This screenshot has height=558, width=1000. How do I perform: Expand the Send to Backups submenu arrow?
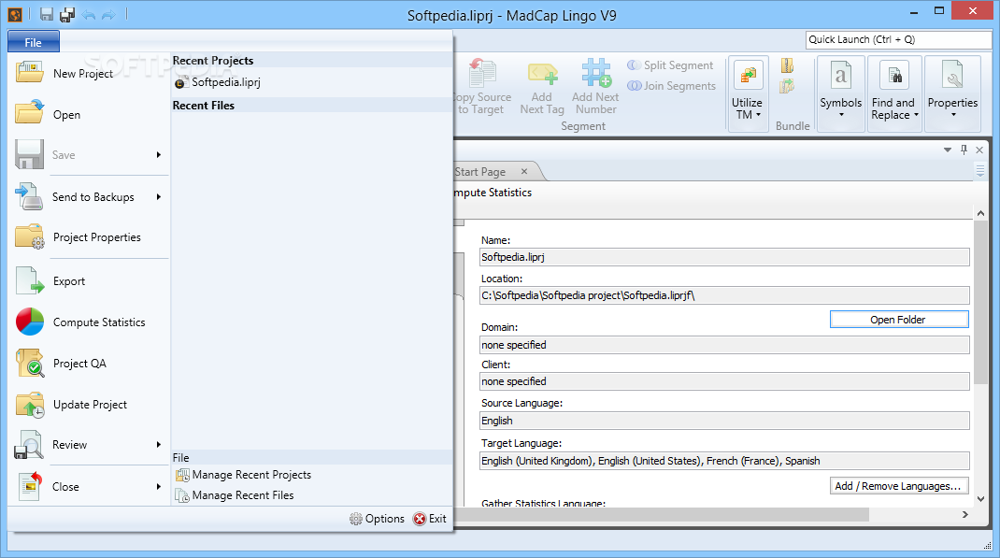pos(159,197)
